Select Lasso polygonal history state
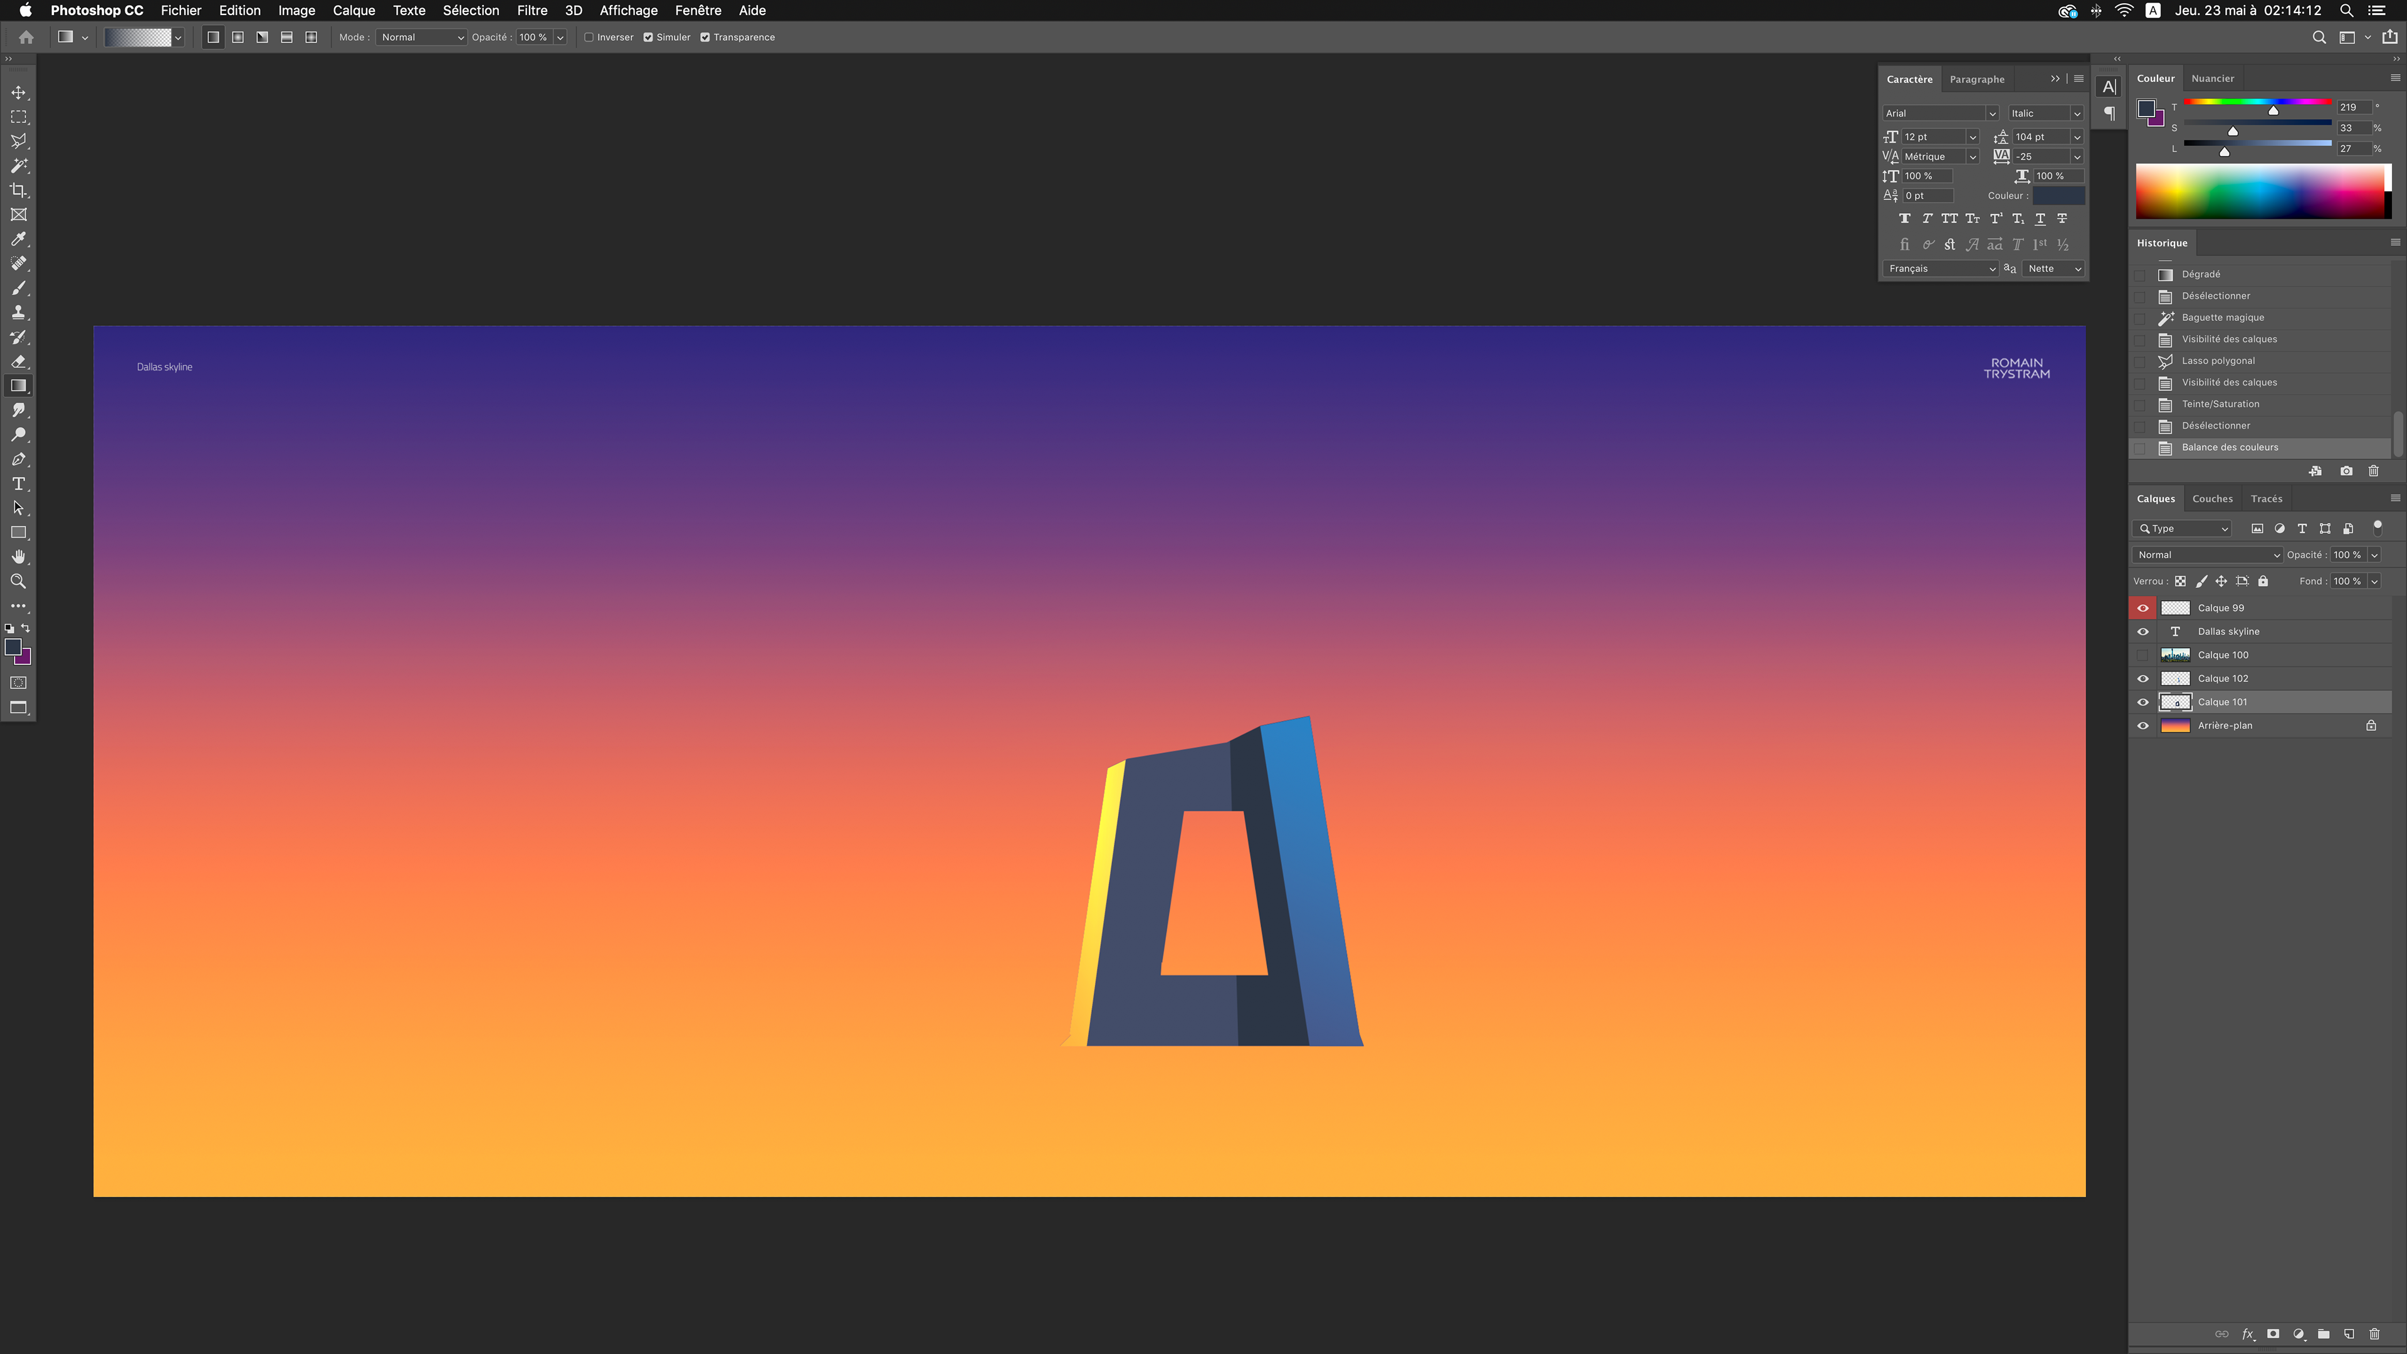Viewport: 2407px width, 1354px height. (2260, 360)
